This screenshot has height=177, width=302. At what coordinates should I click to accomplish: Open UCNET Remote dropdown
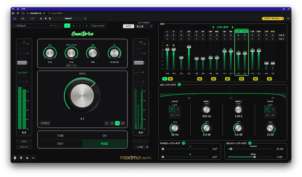click(273, 18)
